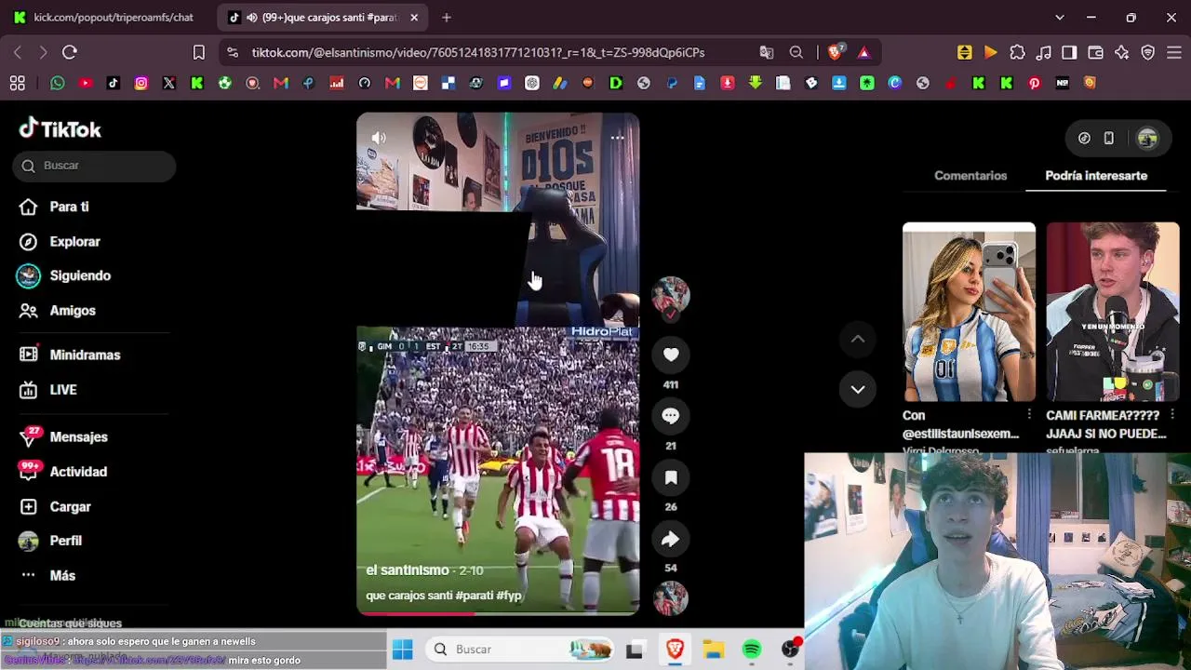The width and height of the screenshot is (1191, 670).
Task: Go to TikTok home via the logo
Action: [x=60, y=128]
